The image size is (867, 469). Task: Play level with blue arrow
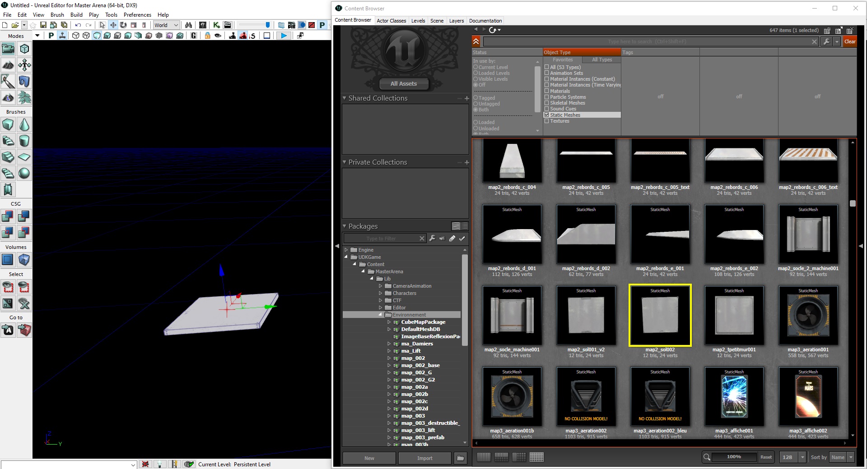284,36
